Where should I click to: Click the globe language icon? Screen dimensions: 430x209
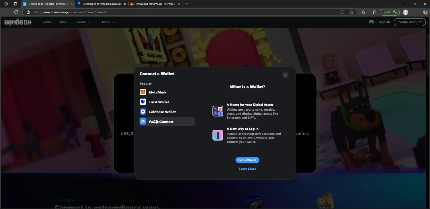point(371,22)
